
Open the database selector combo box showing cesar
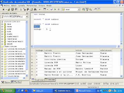(x=71, y=10)
